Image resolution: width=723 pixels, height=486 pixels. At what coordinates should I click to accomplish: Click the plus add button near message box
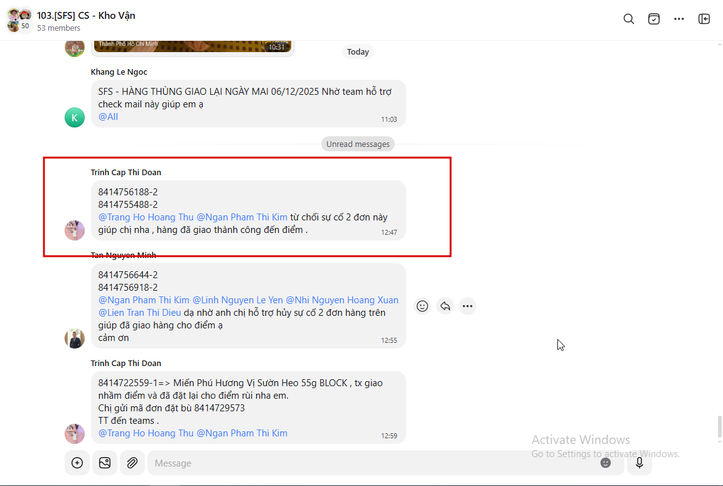77,463
